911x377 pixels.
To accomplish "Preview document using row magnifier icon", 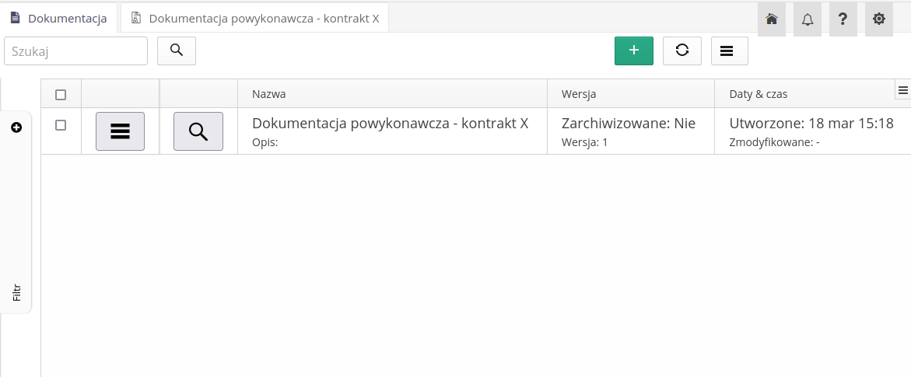I will 198,131.
